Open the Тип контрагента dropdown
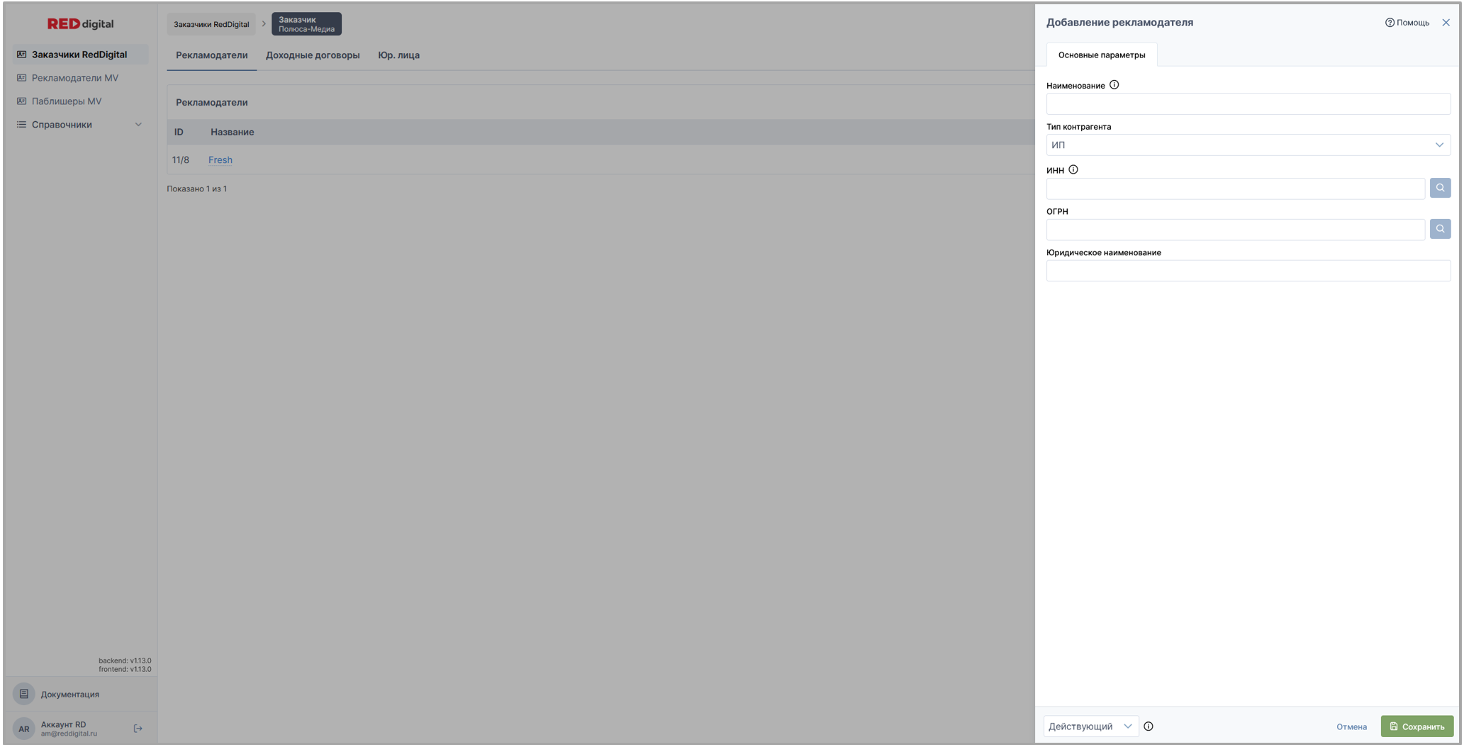The width and height of the screenshot is (1464, 747). tap(1248, 145)
